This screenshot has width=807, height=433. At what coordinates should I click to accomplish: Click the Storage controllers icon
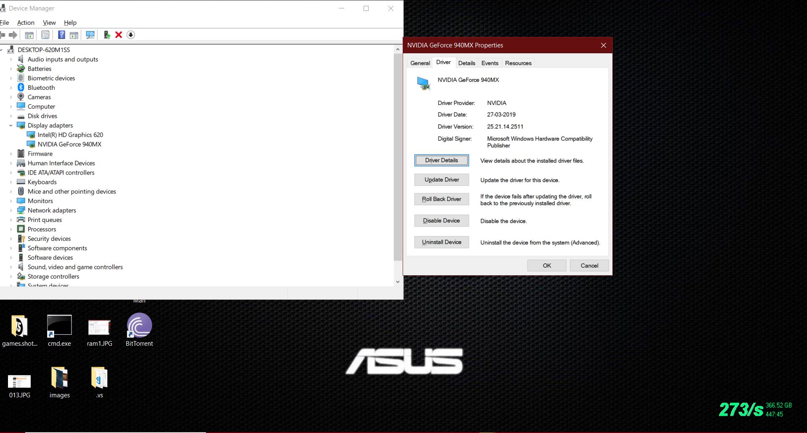[21, 276]
